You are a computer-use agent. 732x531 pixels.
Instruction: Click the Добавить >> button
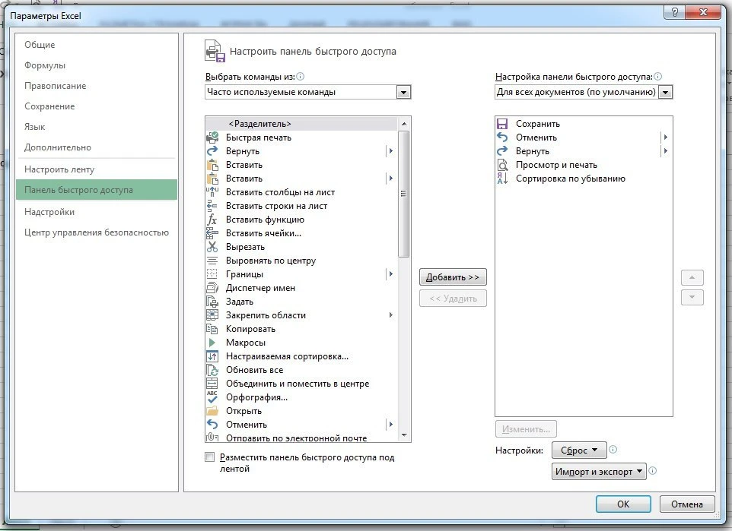[x=453, y=277]
